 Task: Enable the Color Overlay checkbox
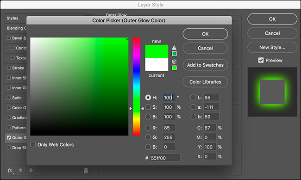click(x=9, y=108)
